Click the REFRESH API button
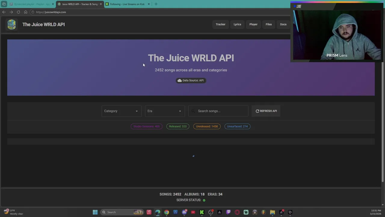 [x=266, y=111]
